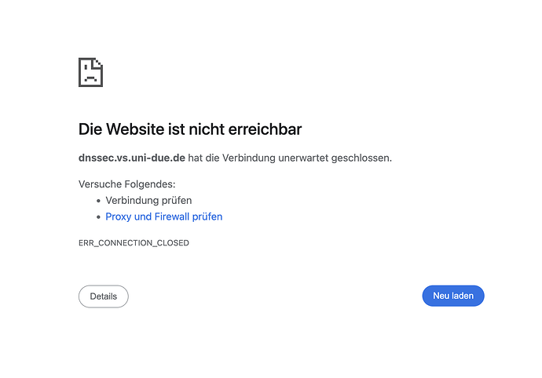The width and height of the screenshot is (542, 378).
Task: Click the bullet before the Proxy link
Action: tap(98, 216)
